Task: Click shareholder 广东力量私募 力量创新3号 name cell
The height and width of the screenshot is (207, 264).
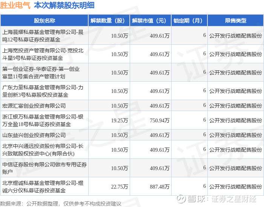Action: pyautogui.click(x=45, y=91)
